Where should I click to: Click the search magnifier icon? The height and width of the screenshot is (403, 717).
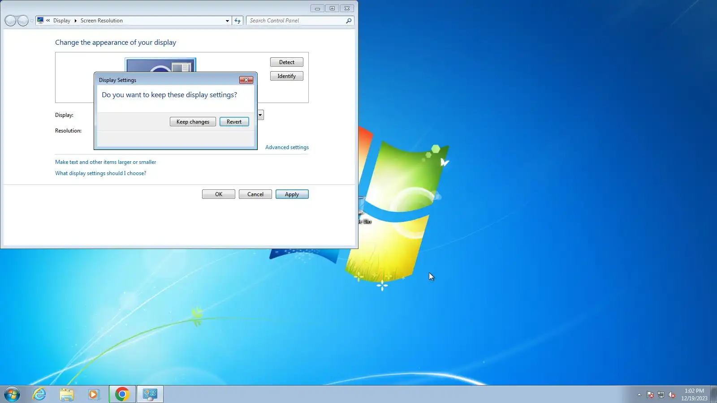[349, 21]
